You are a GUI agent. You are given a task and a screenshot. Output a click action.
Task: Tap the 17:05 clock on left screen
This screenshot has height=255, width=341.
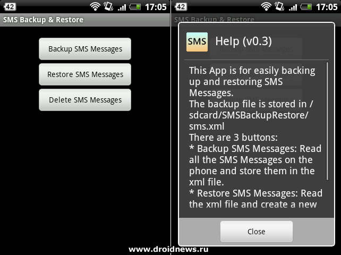[x=156, y=7]
